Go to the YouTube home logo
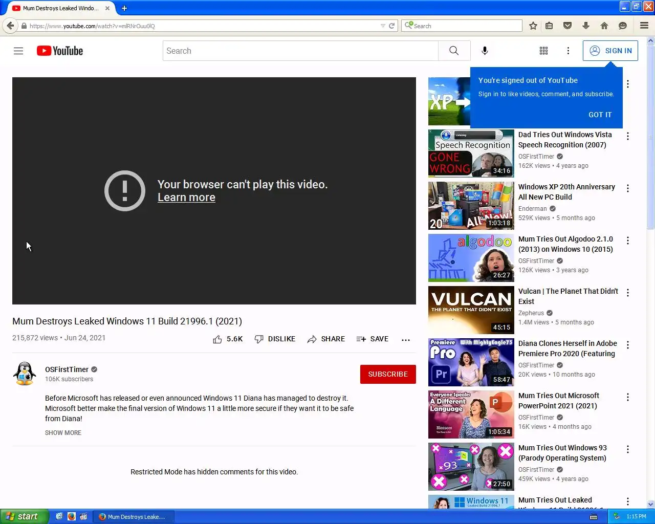This screenshot has width=655, height=524. tap(60, 51)
